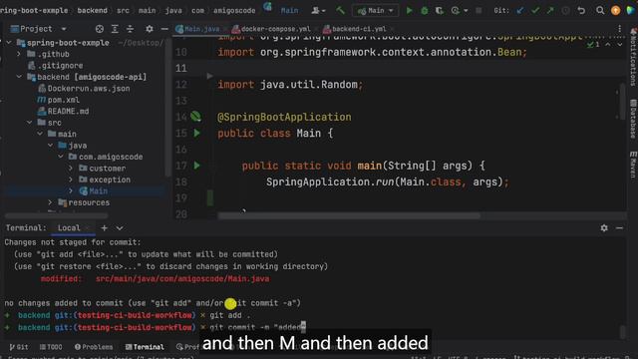Click the Project panel horizontal scrollbar
The height and width of the screenshot is (359, 638).
[x=56, y=215]
